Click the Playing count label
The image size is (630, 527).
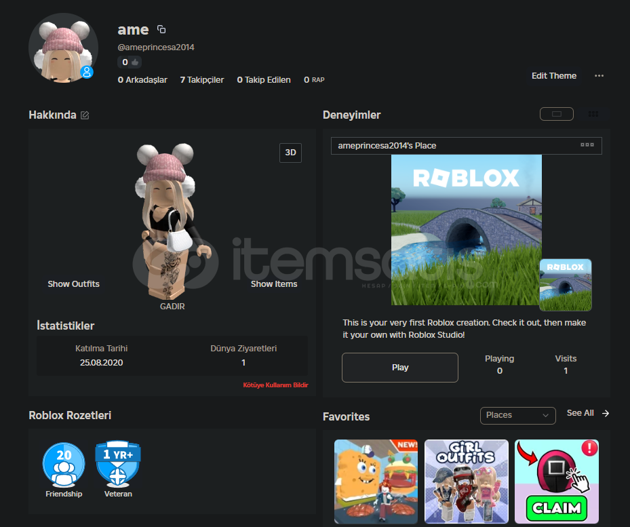499,359
